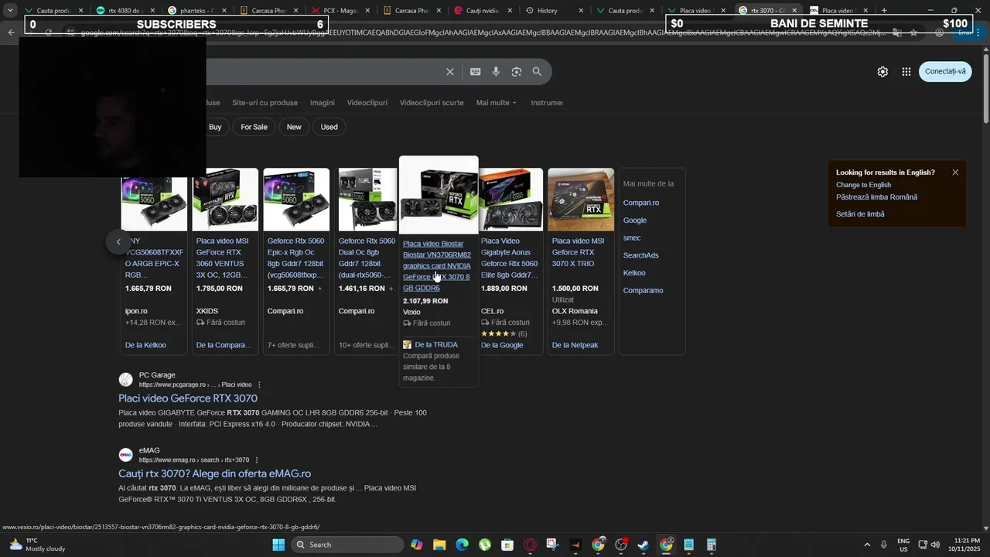Screen dimensions: 990x557
Task: Expand offers plus next to 1.665,79 RON Compari.ro
Action: tap(320, 289)
